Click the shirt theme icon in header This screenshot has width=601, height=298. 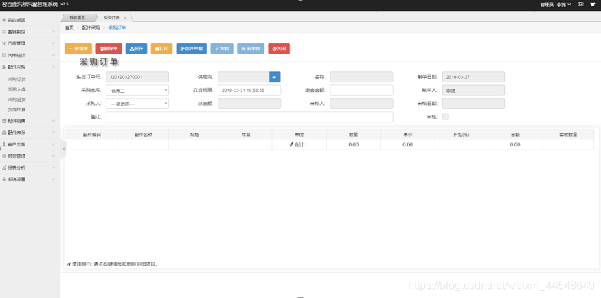593,5
